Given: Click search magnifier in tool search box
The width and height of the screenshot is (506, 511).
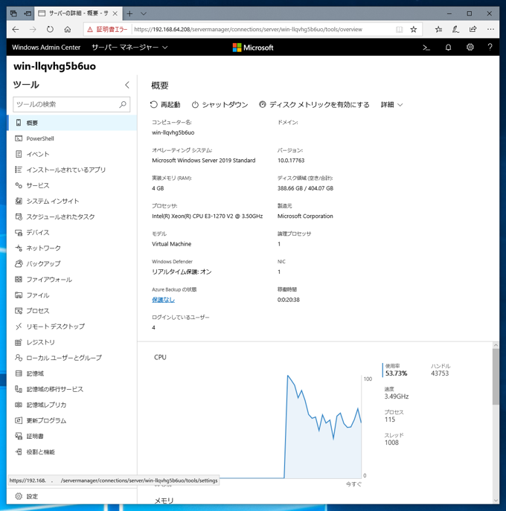Looking at the screenshot, I should (123, 104).
